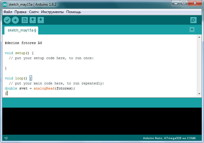Click 'Arduino Nano, ATmega328 на COM9' status text

tap(169, 138)
